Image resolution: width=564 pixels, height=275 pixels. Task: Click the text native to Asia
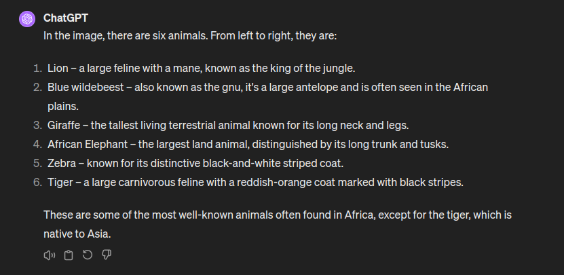[x=77, y=234]
